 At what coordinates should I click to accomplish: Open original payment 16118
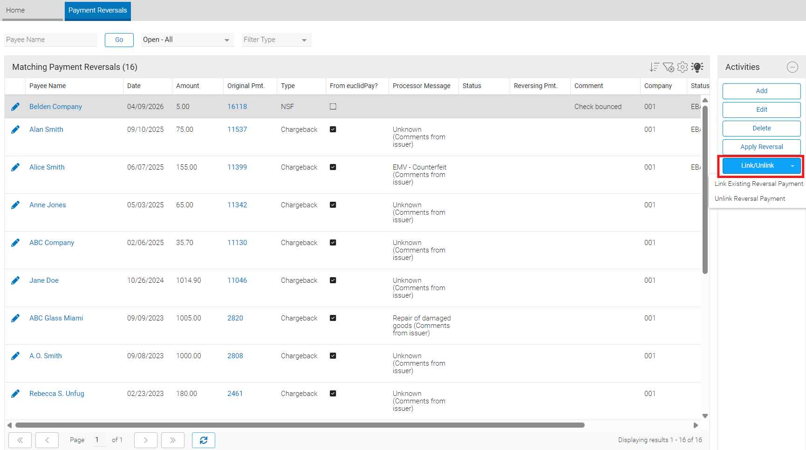pos(237,107)
